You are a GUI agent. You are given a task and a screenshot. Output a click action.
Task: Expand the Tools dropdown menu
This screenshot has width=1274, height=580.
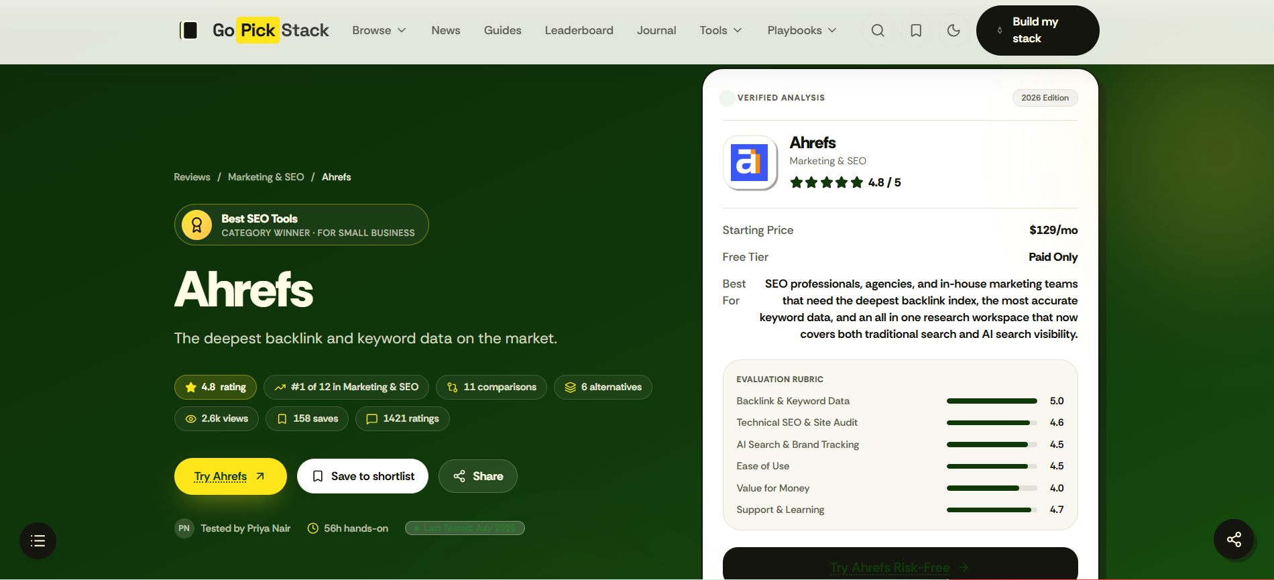pyautogui.click(x=721, y=30)
